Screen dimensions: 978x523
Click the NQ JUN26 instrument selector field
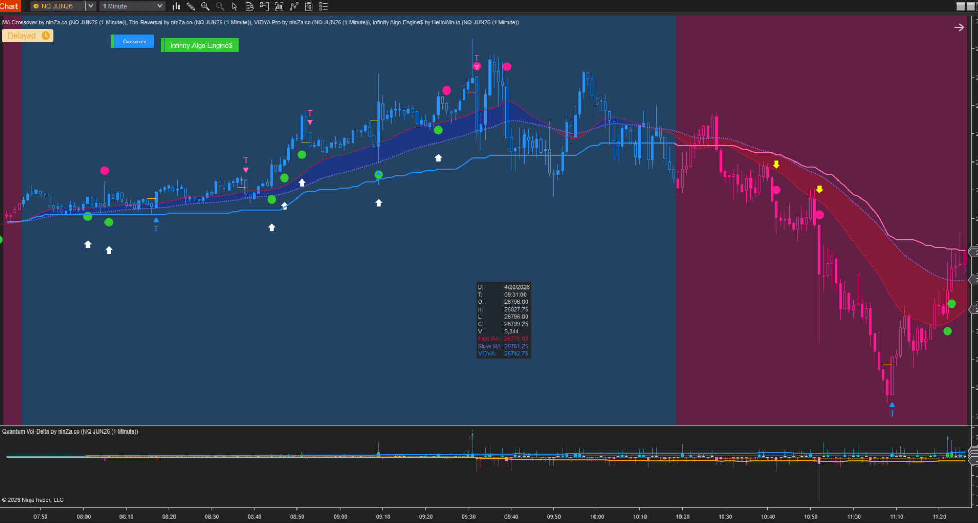(58, 6)
